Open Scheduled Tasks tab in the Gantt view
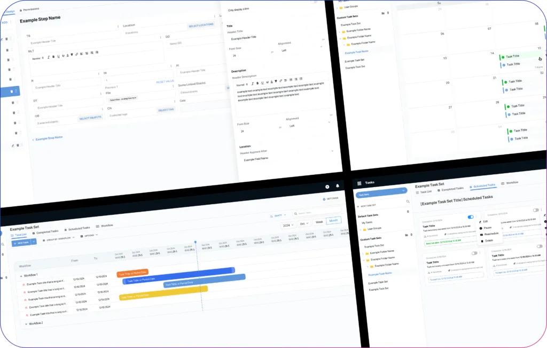Image resolution: width=547 pixels, height=348 pixels. (77, 229)
